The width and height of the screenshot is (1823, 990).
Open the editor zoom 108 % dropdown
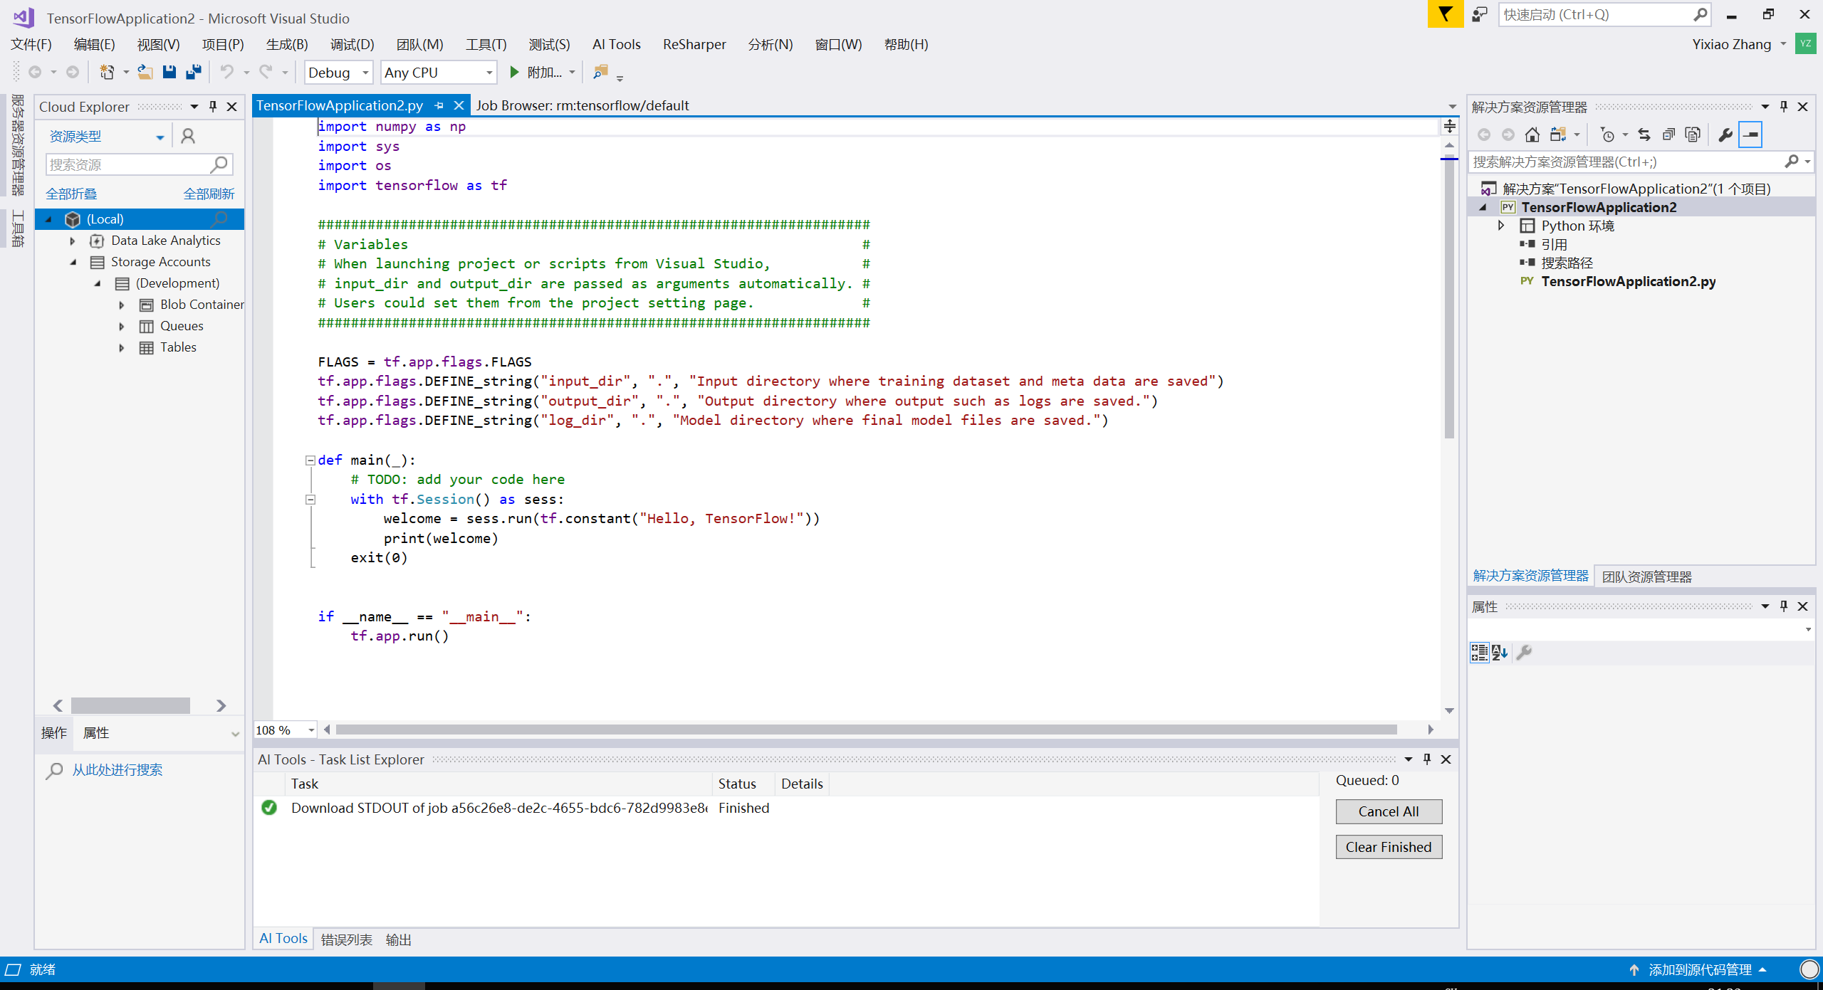311,730
